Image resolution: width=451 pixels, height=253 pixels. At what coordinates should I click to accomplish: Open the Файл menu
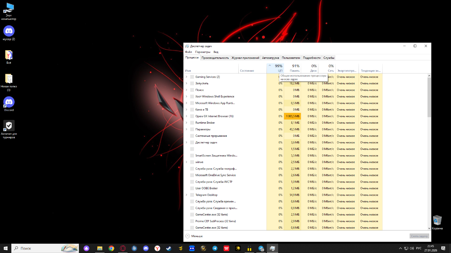(188, 52)
